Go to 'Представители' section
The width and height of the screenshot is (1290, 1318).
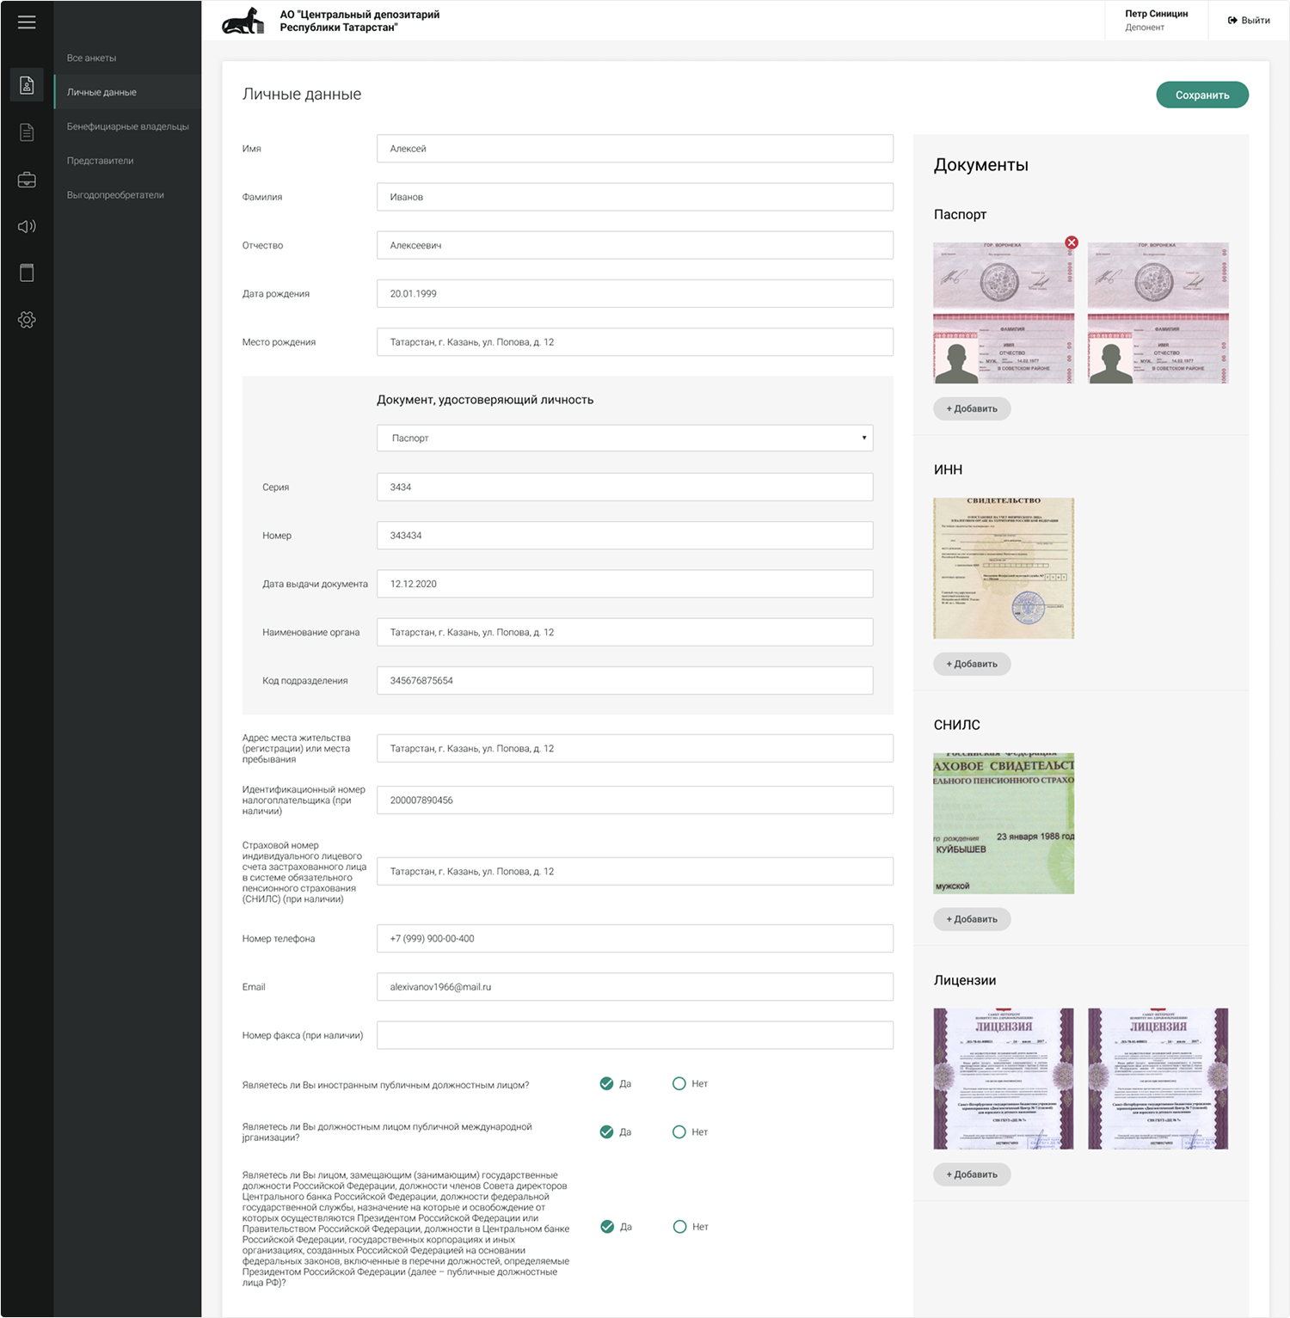(x=100, y=161)
